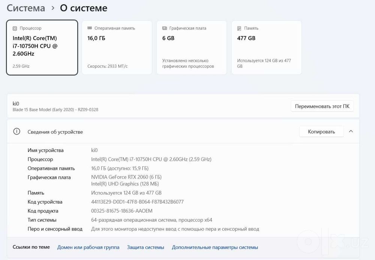Click the processor chip icon
The height and width of the screenshot is (260, 375).
[x=15, y=28]
